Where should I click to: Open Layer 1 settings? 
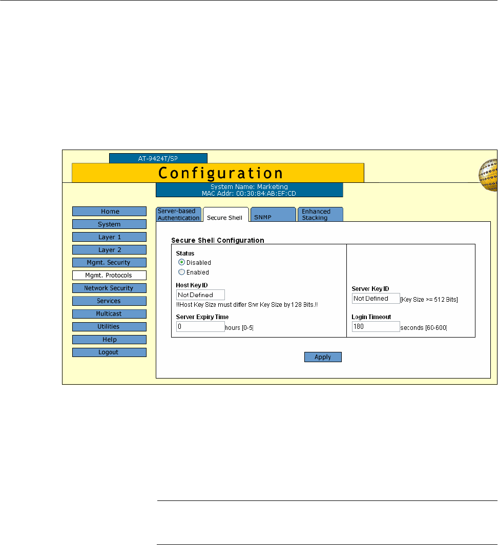coord(109,237)
